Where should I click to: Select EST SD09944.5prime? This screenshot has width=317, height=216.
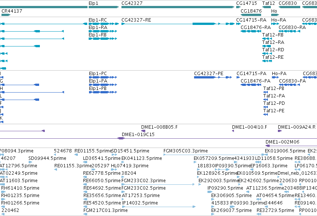[x=30, y=162]
